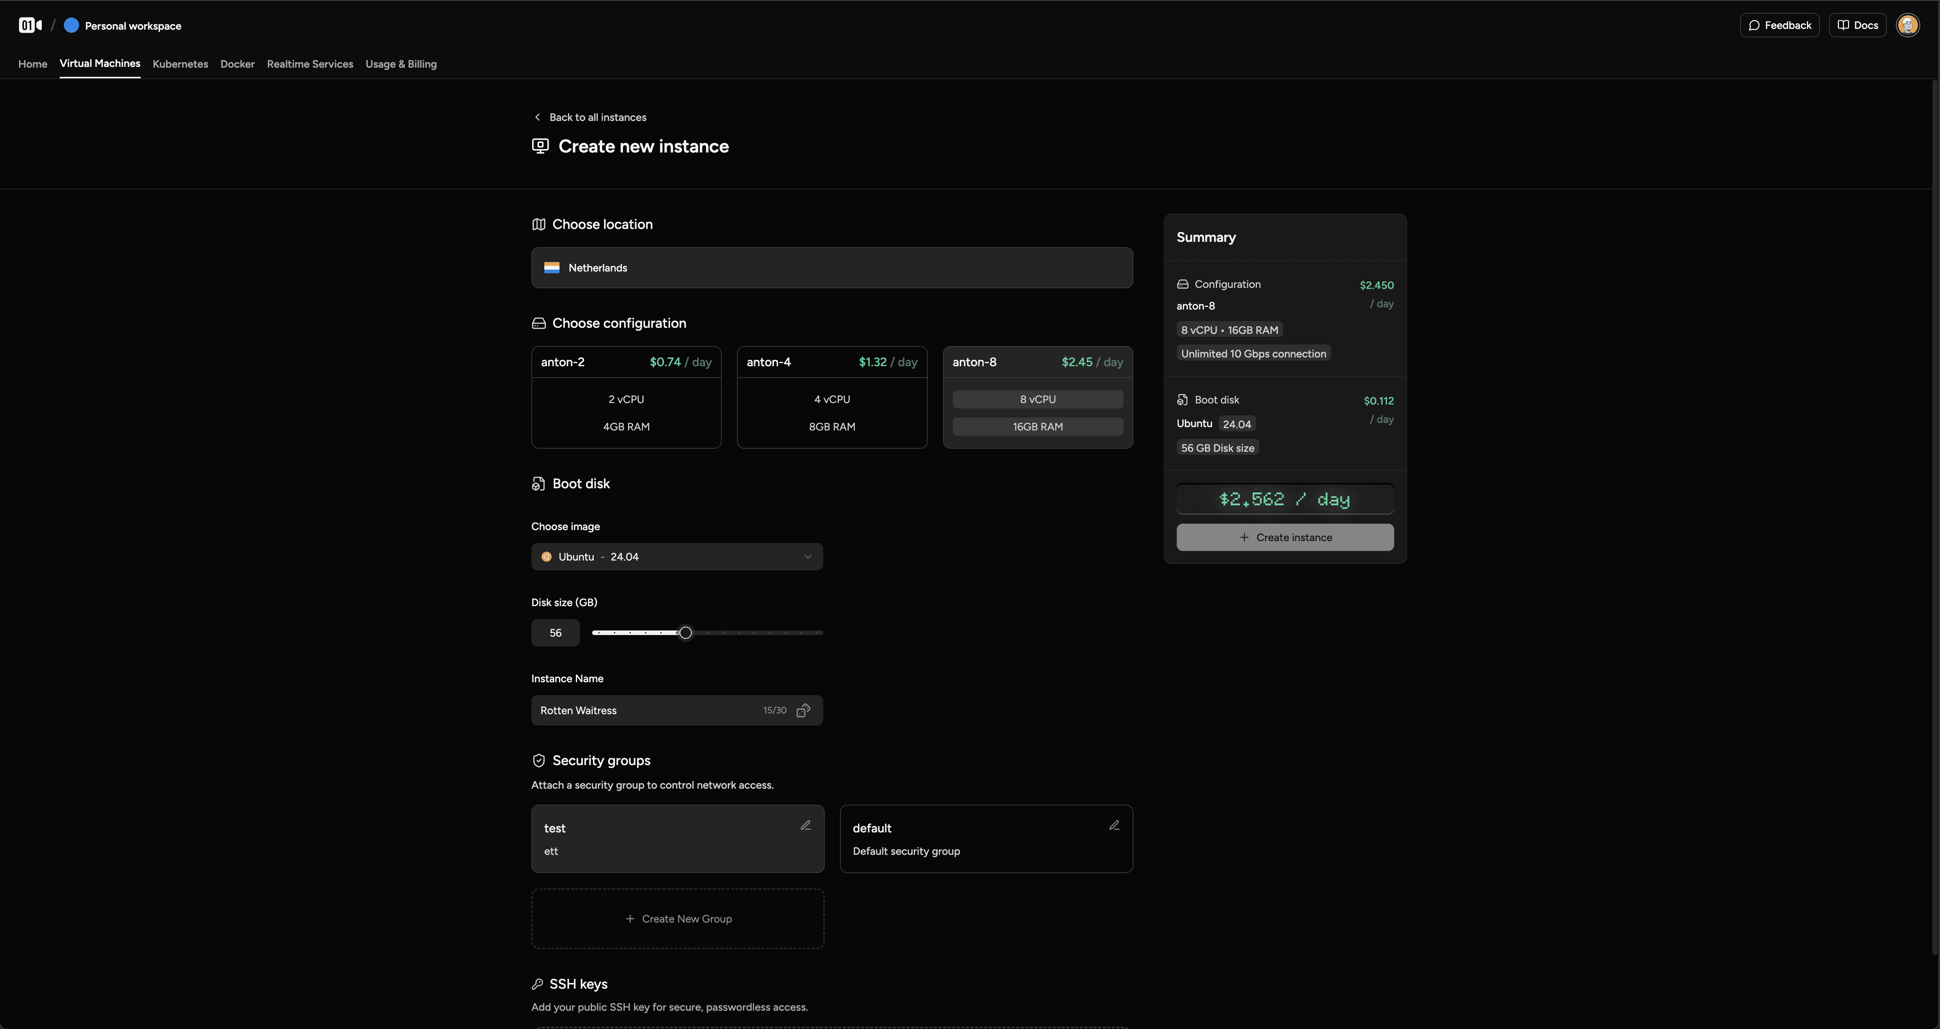Image resolution: width=1940 pixels, height=1029 pixels.
Task: Click the $2.450 configuration price in Summary
Action: coord(1377,285)
